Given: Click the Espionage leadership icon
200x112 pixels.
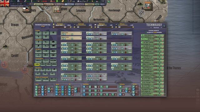Looking at the screenshot, I should (75, 25).
